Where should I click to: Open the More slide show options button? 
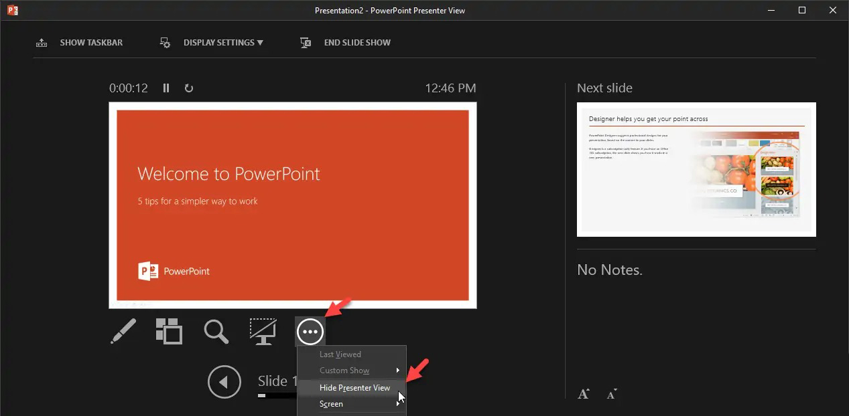click(x=310, y=331)
